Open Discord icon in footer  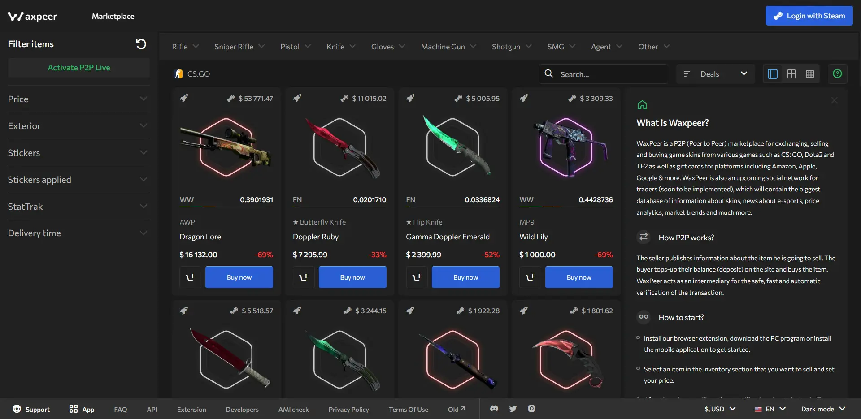click(x=494, y=409)
